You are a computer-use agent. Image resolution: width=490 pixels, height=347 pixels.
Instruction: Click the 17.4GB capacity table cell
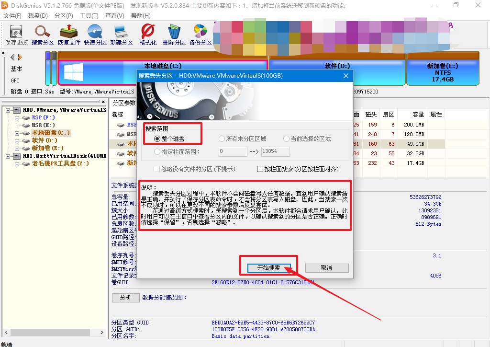click(x=415, y=163)
